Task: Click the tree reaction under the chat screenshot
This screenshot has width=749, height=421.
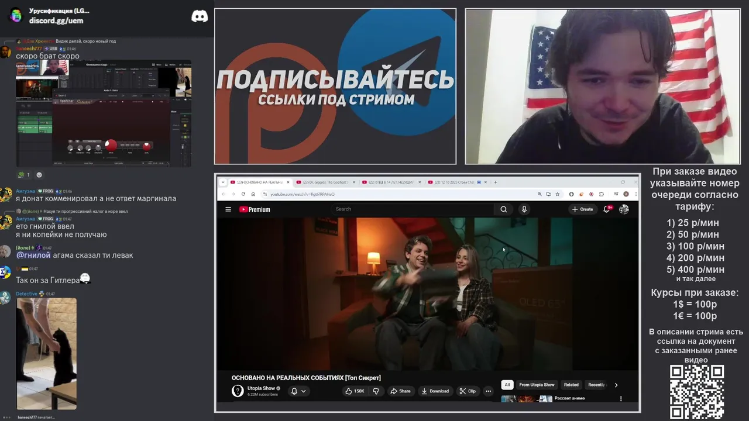Action: (23, 175)
